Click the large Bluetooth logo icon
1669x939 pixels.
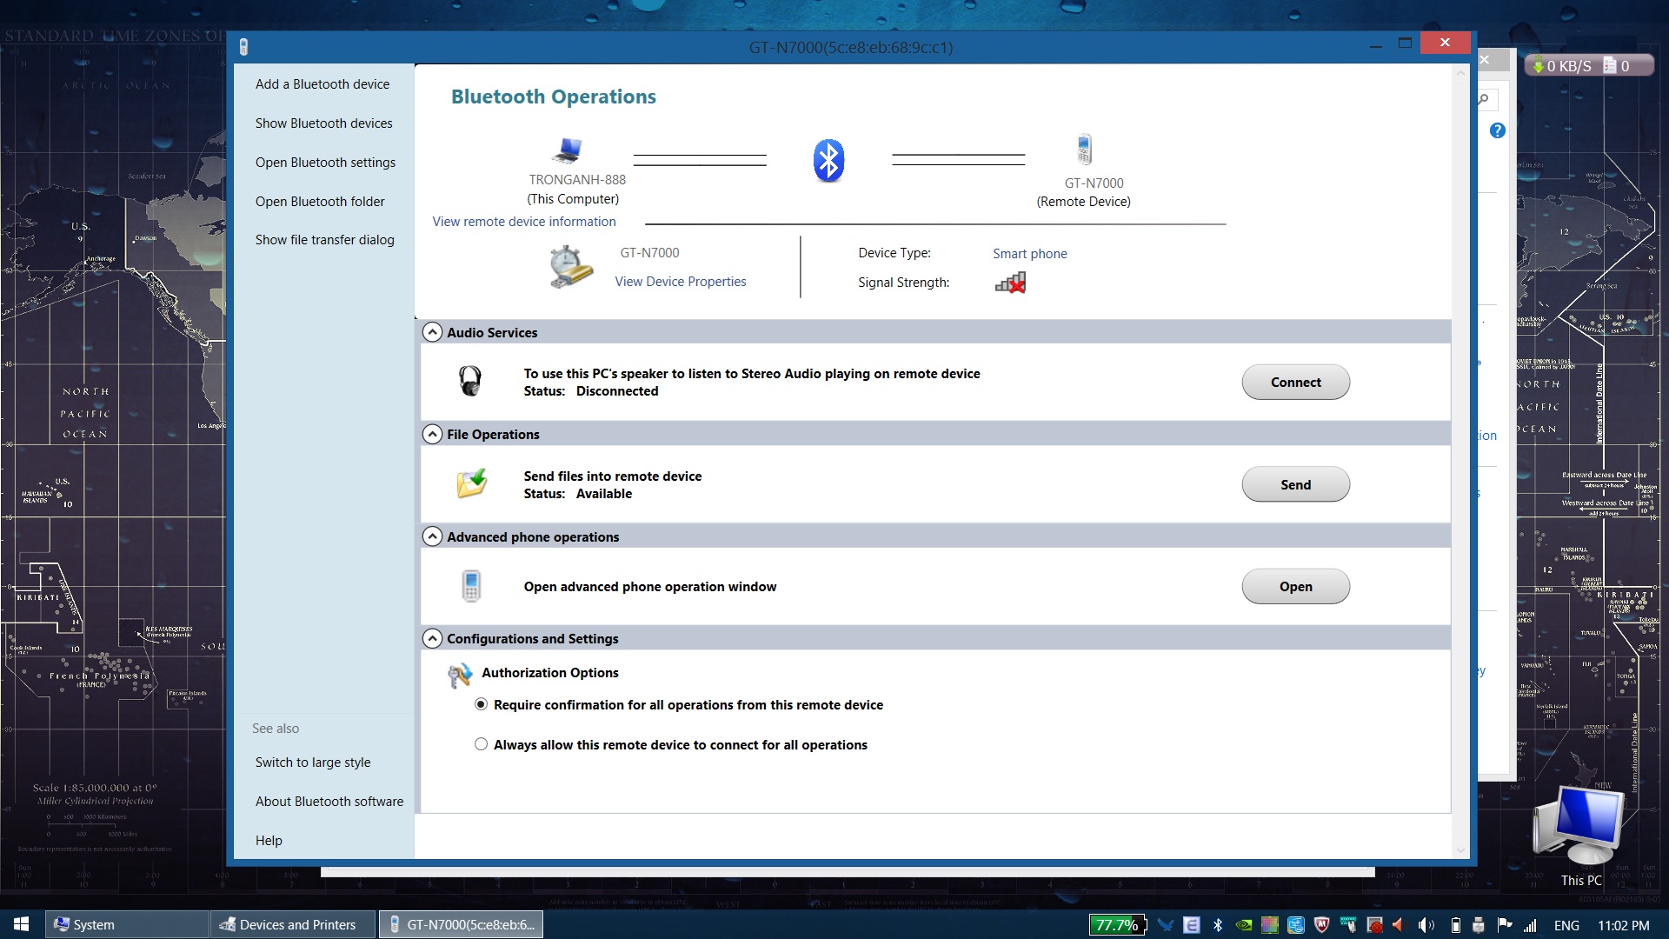828,161
